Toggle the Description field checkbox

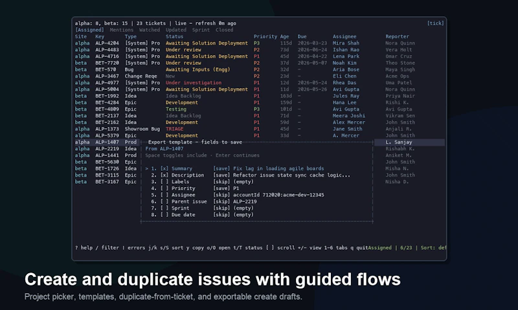click(164, 175)
